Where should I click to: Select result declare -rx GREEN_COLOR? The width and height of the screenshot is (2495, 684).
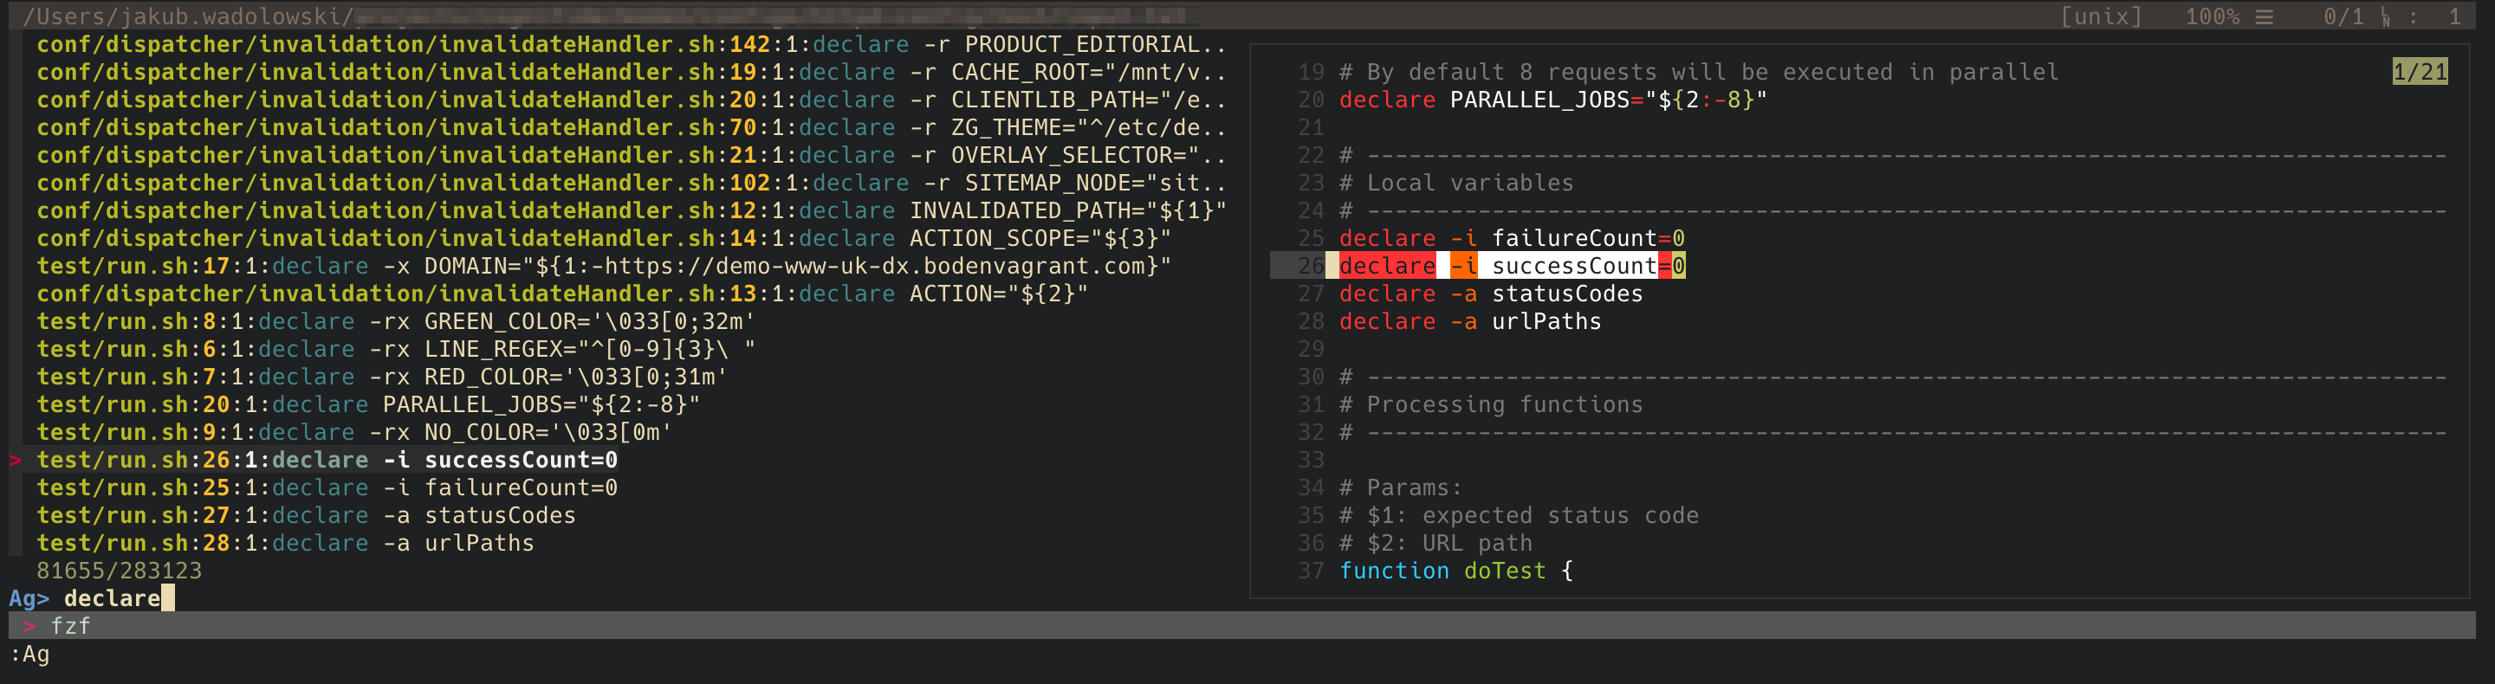click(396, 322)
